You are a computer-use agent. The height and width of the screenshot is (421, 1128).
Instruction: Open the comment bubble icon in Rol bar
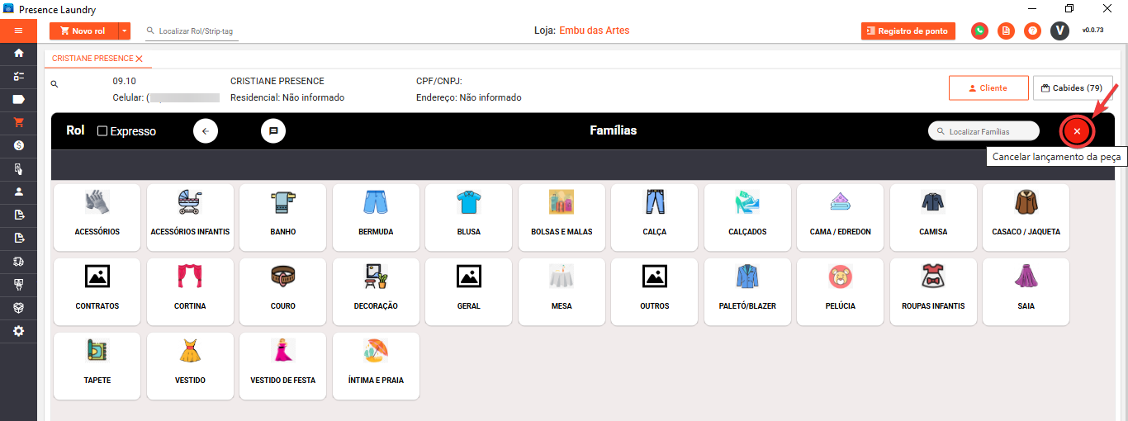coord(273,131)
